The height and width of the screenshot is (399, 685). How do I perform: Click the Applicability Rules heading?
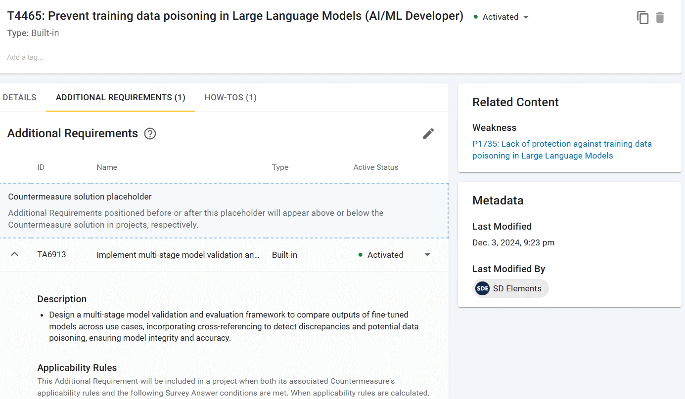pyautogui.click(x=77, y=368)
